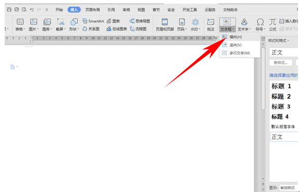Image resolution: width=300 pixels, height=192 pixels.
Task: Redo the last undone action
Action: click(x=39, y=9)
